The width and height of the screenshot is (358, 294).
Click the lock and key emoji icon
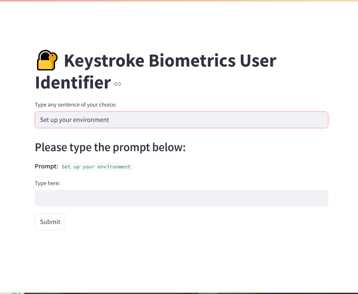pyautogui.click(x=47, y=60)
